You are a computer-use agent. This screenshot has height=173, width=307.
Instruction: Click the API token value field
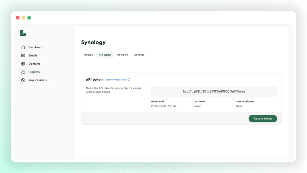point(214,91)
